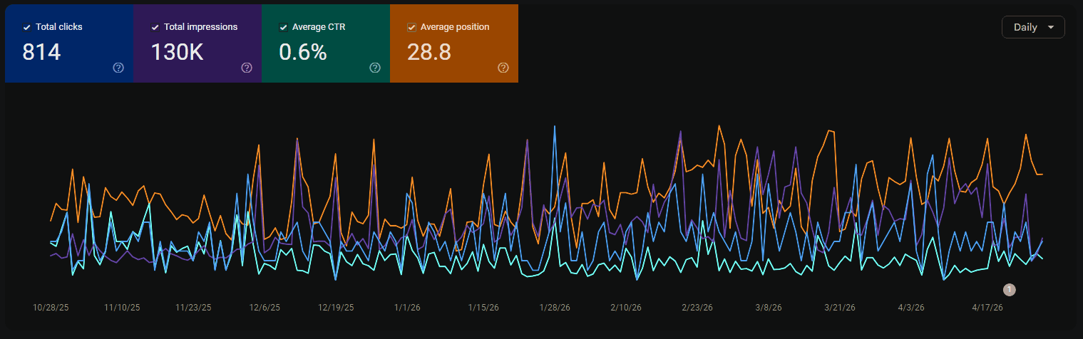The height and width of the screenshot is (339, 1083).
Task: Click the 10/28/25 axis date label
Action: [51, 308]
